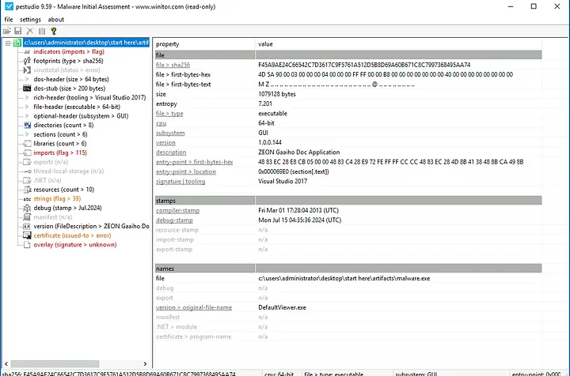Screen dimensions: 570x376
Task: Expand the rich-header node
Action: point(27,97)
